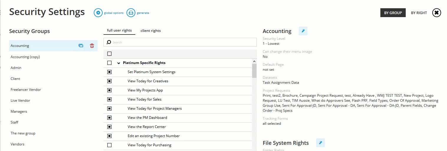Toggle View the Report Center checkbox

coord(109,127)
